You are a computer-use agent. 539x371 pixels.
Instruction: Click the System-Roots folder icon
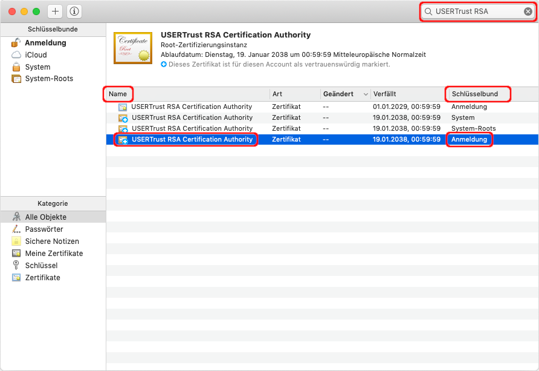coord(16,79)
